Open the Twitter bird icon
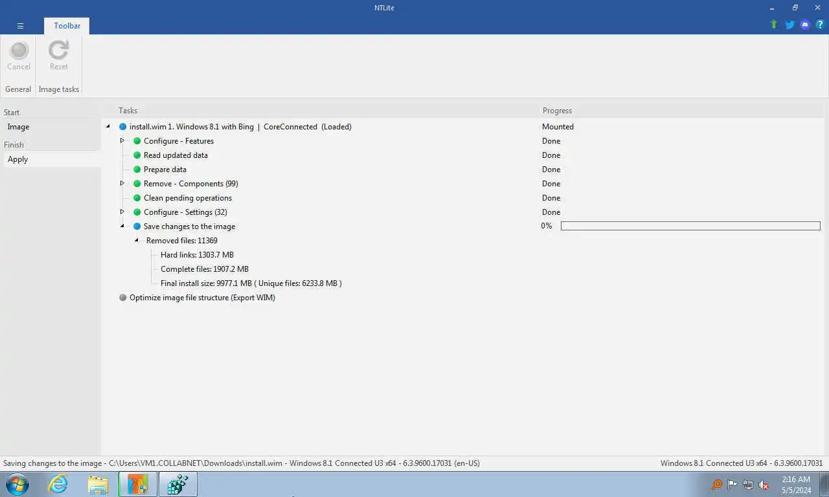 coord(789,25)
